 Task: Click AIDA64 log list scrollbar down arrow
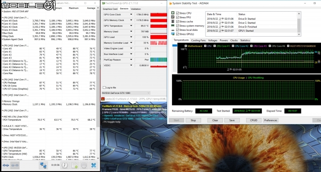pyautogui.click(x=299, y=34)
